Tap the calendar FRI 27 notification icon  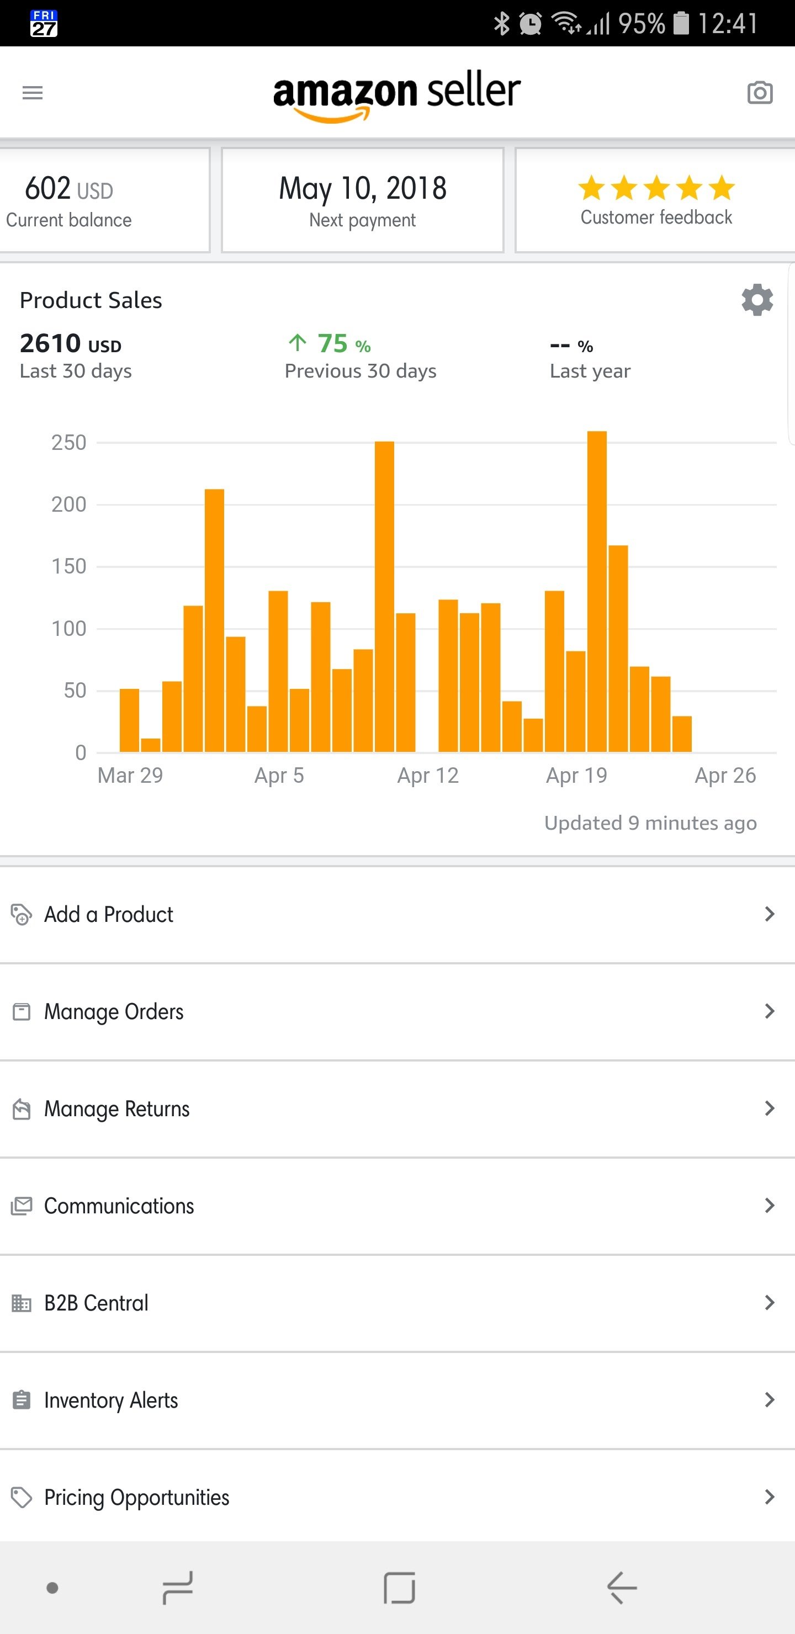click(44, 24)
